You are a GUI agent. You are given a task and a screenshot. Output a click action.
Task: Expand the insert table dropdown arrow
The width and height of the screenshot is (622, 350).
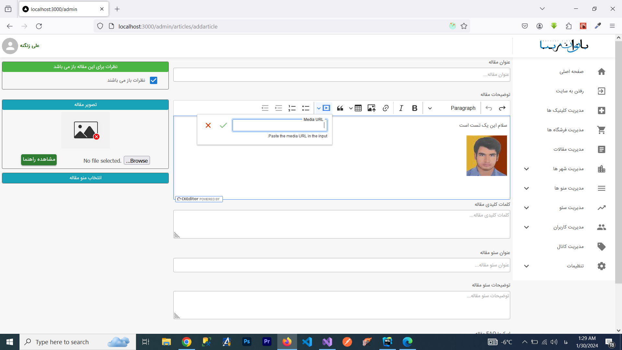[351, 108]
